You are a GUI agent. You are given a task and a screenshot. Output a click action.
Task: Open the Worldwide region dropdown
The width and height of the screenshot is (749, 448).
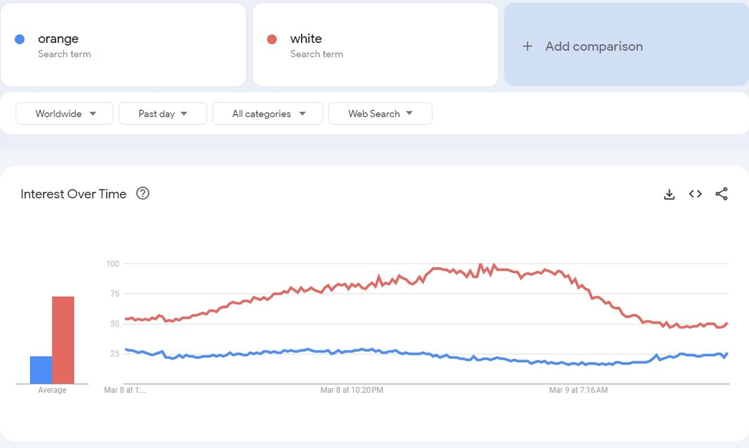(x=65, y=113)
